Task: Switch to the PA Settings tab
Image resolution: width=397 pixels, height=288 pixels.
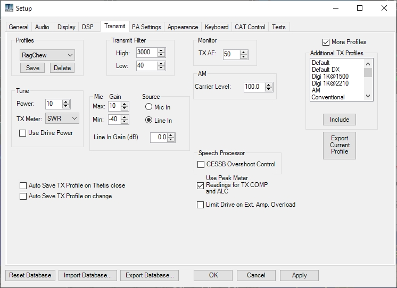Action: (146, 27)
